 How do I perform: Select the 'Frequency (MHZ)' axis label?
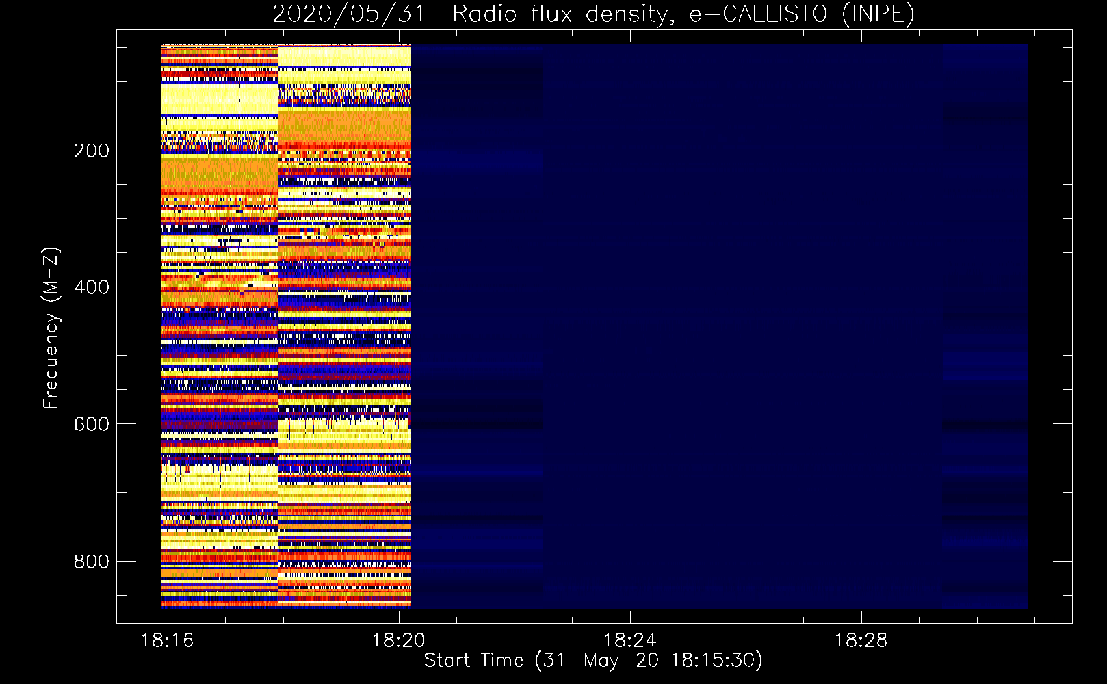51,328
